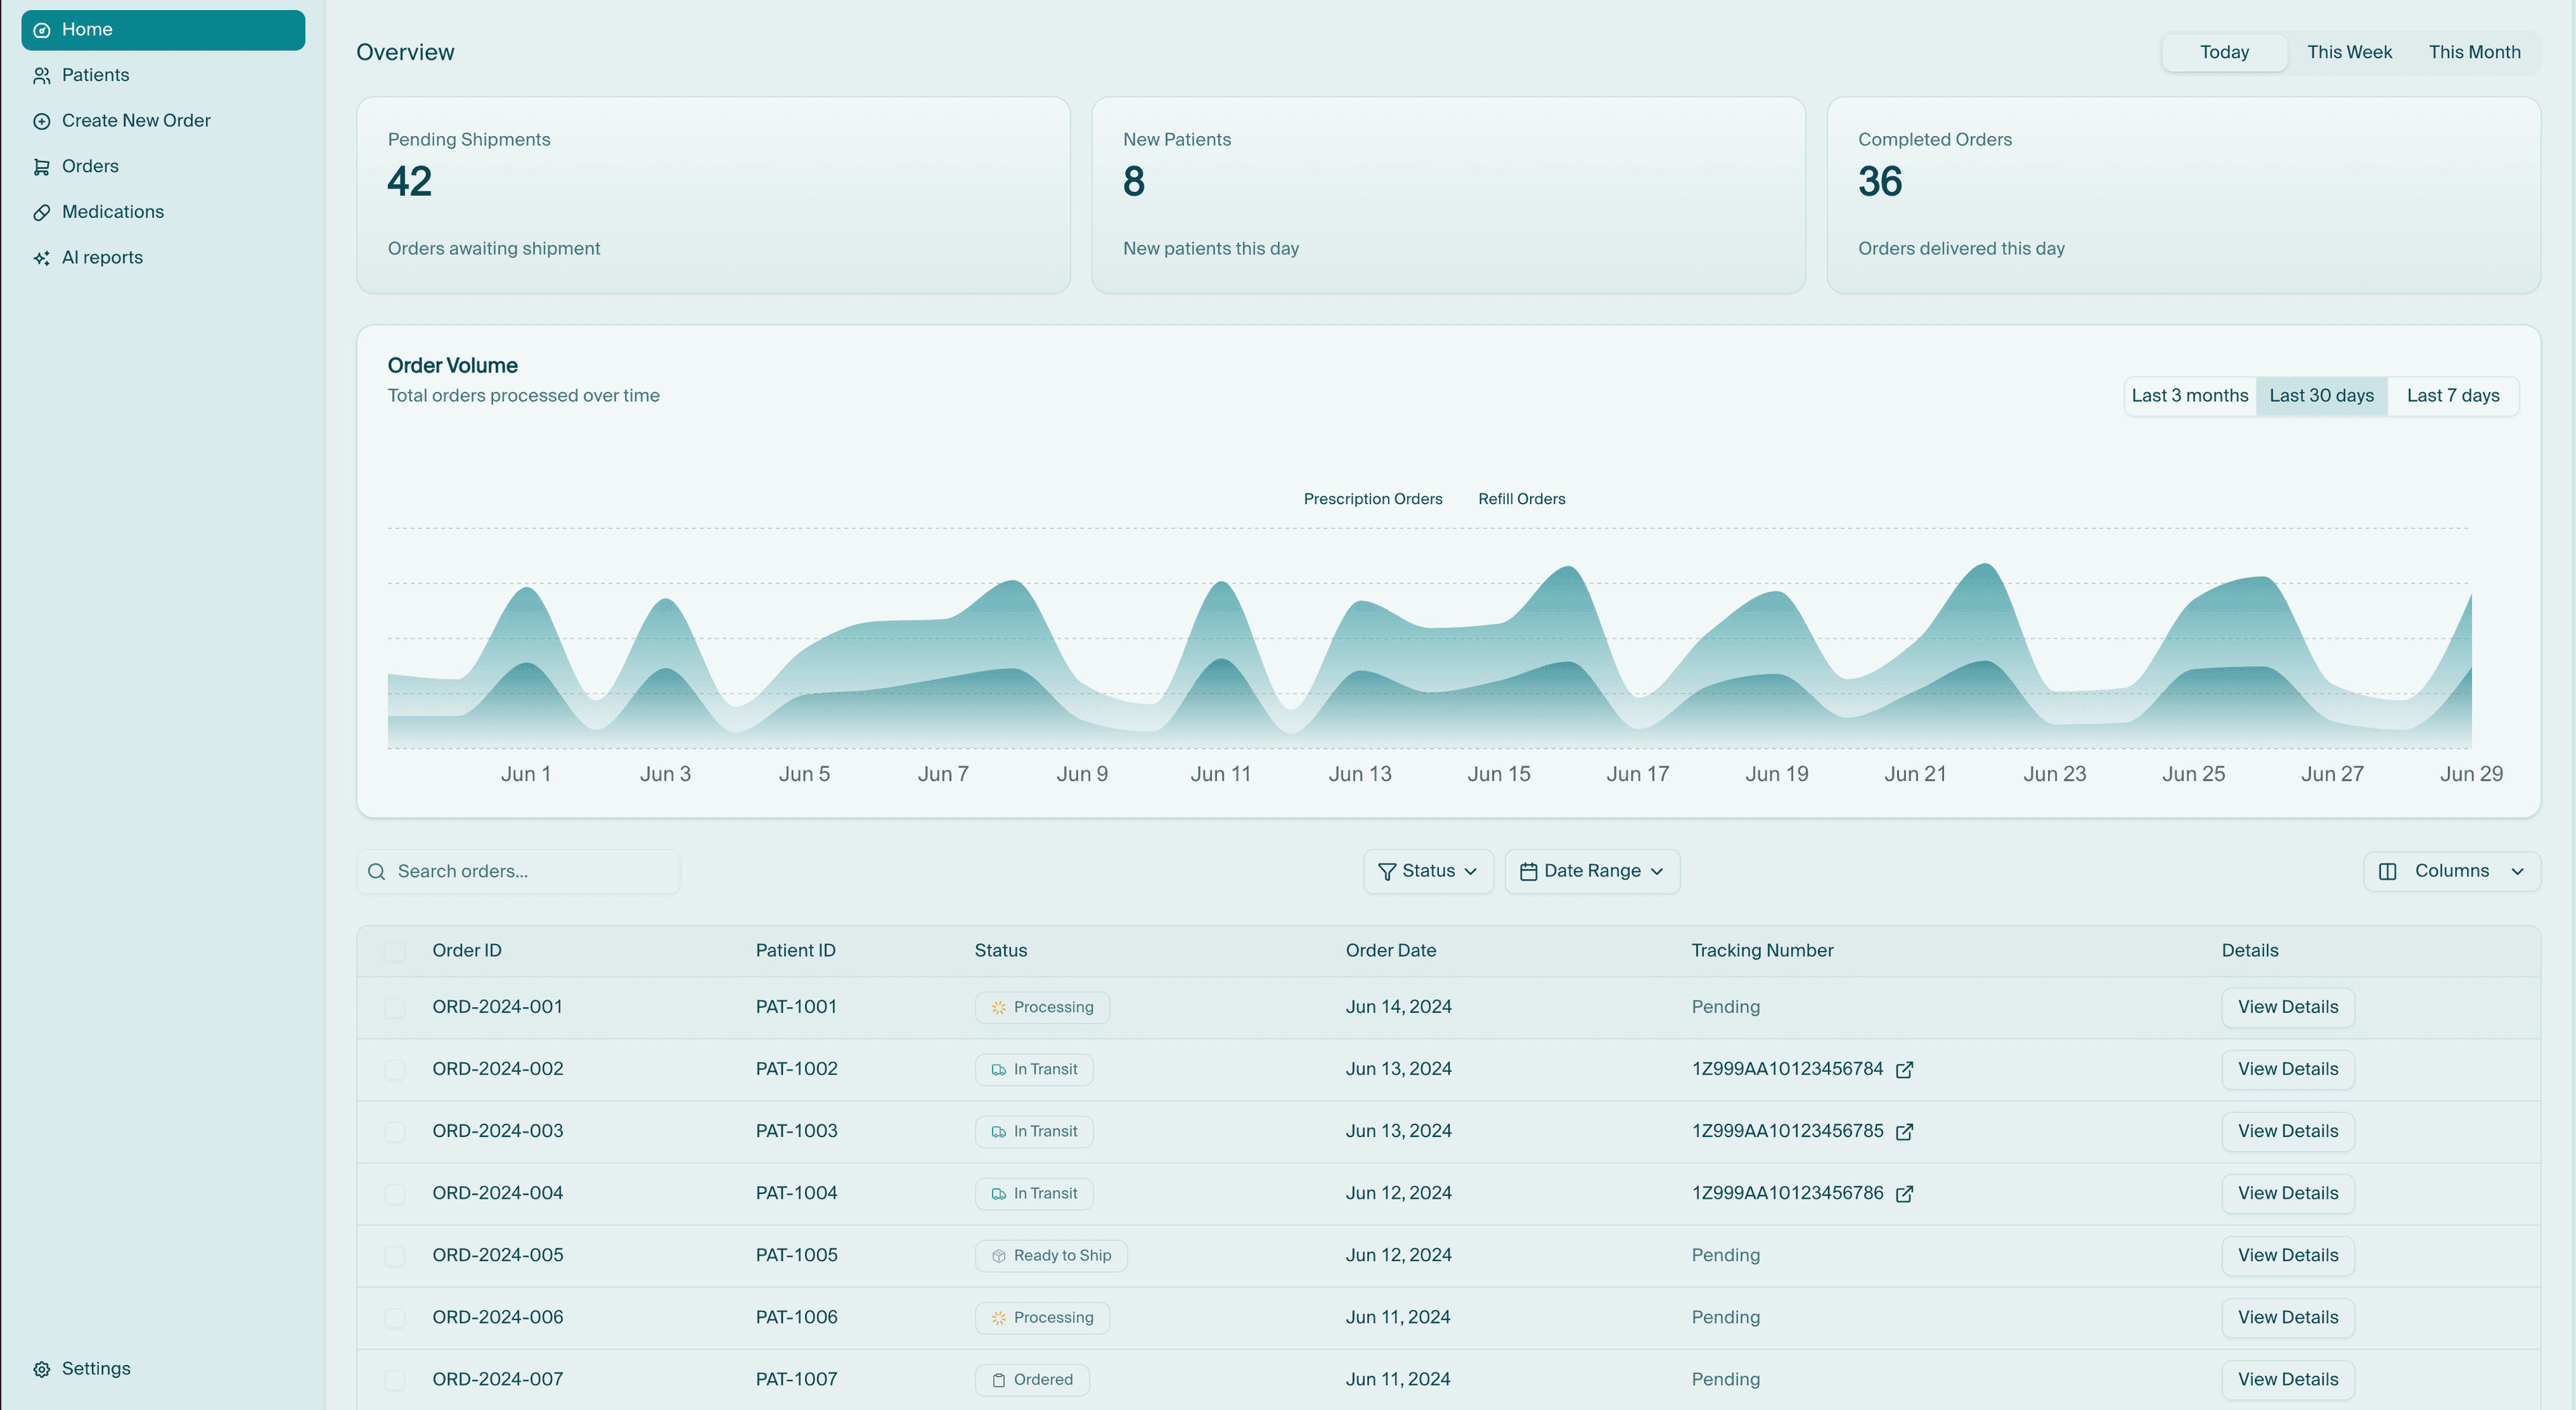The image size is (2576, 1410).
Task: Select the checkbox for ORD-2024-005
Action: [395, 1255]
